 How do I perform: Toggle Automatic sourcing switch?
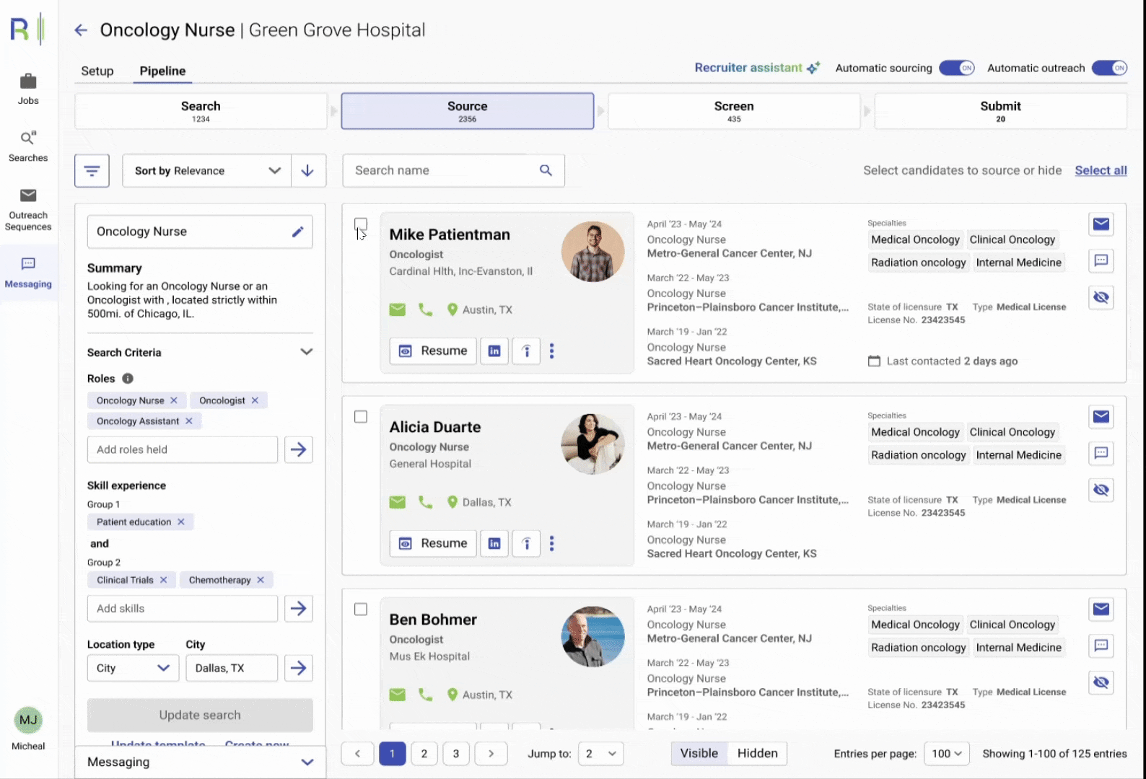(957, 68)
